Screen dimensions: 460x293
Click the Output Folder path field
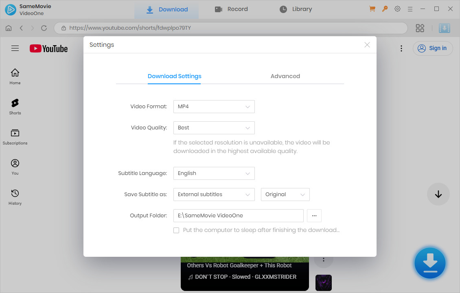point(238,216)
